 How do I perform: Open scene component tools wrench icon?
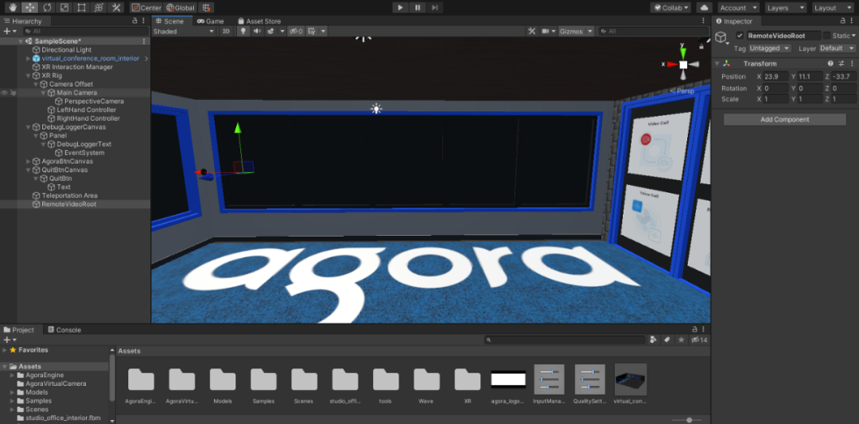[x=531, y=31]
